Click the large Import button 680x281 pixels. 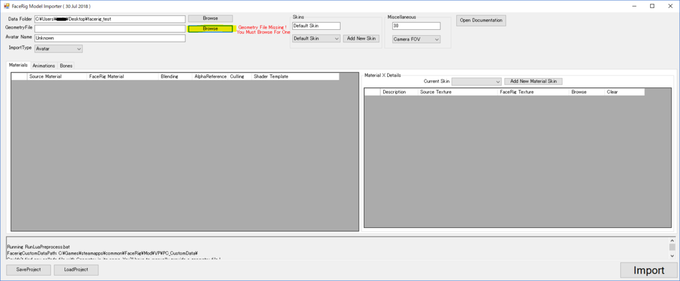coord(649,270)
